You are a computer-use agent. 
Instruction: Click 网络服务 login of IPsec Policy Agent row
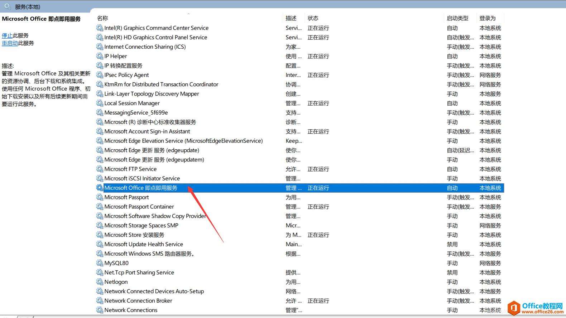click(x=490, y=75)
